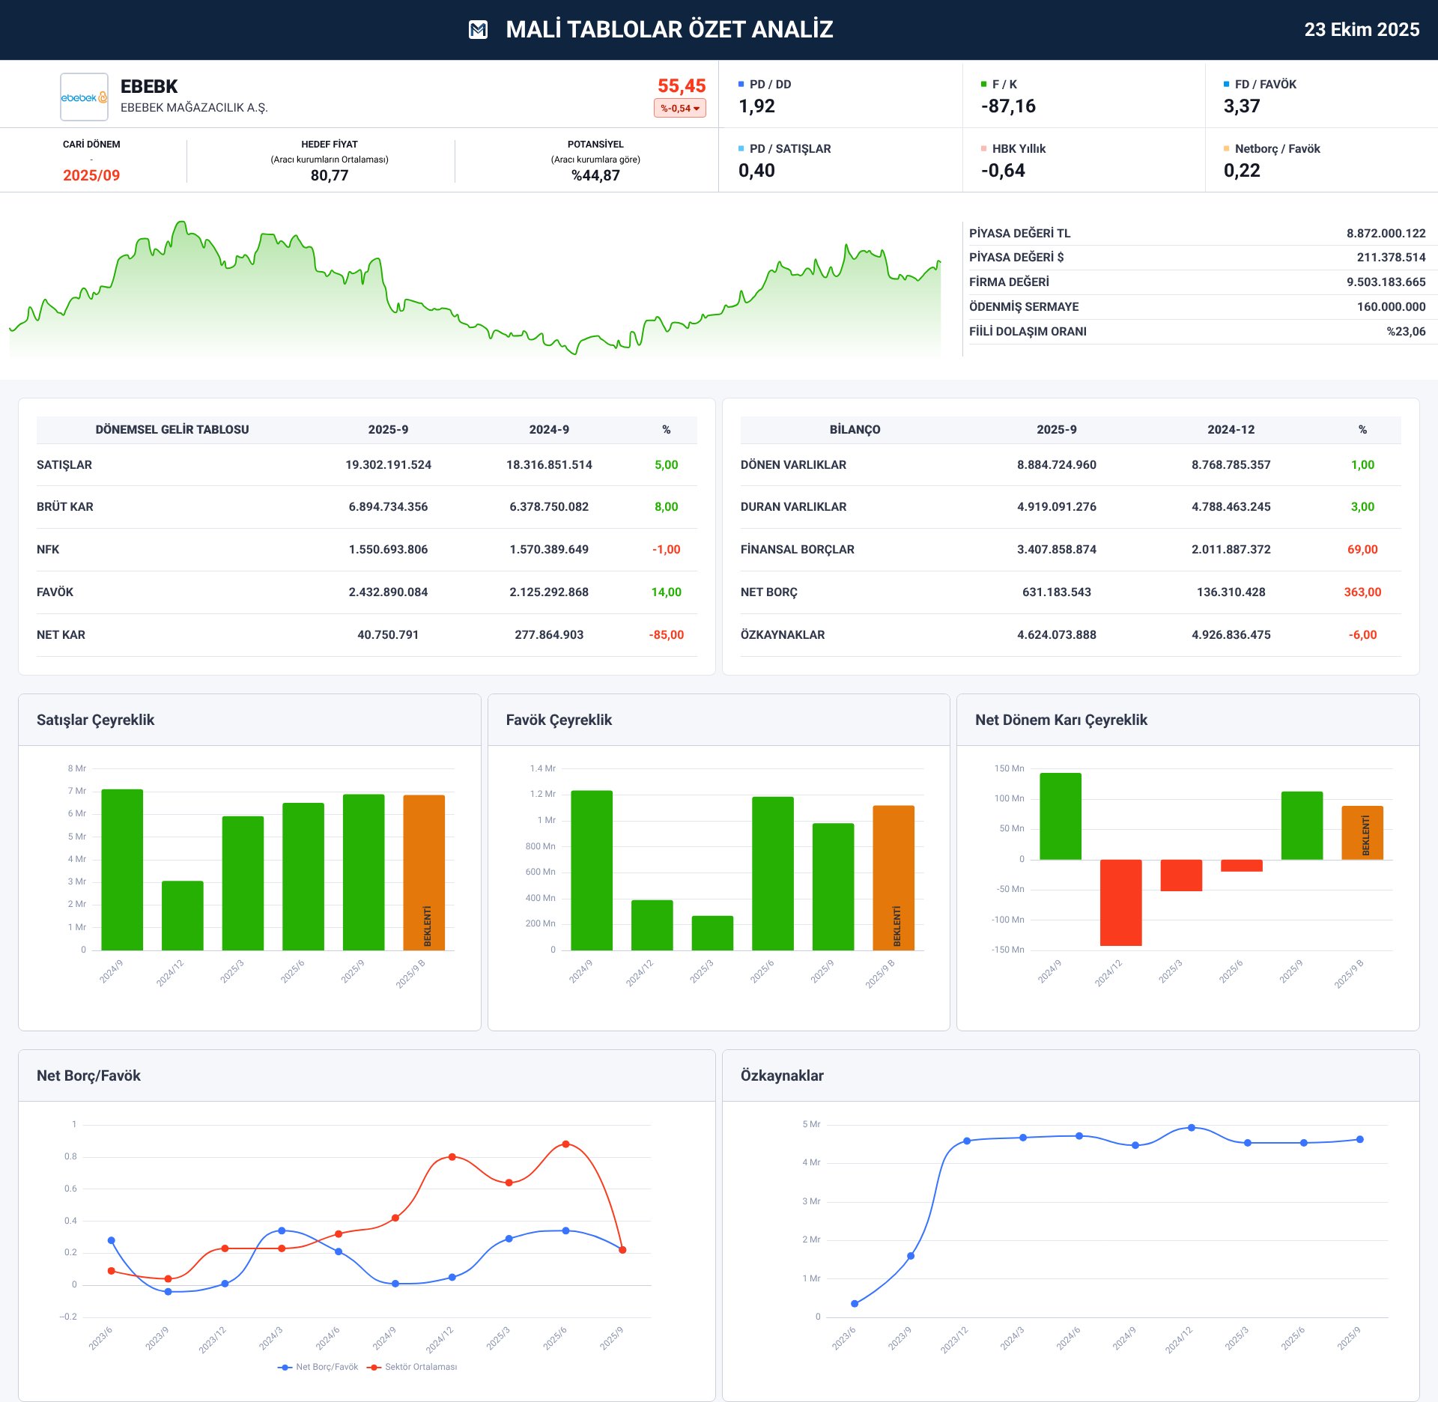Click the ebebek company logo

coord(84,97)
